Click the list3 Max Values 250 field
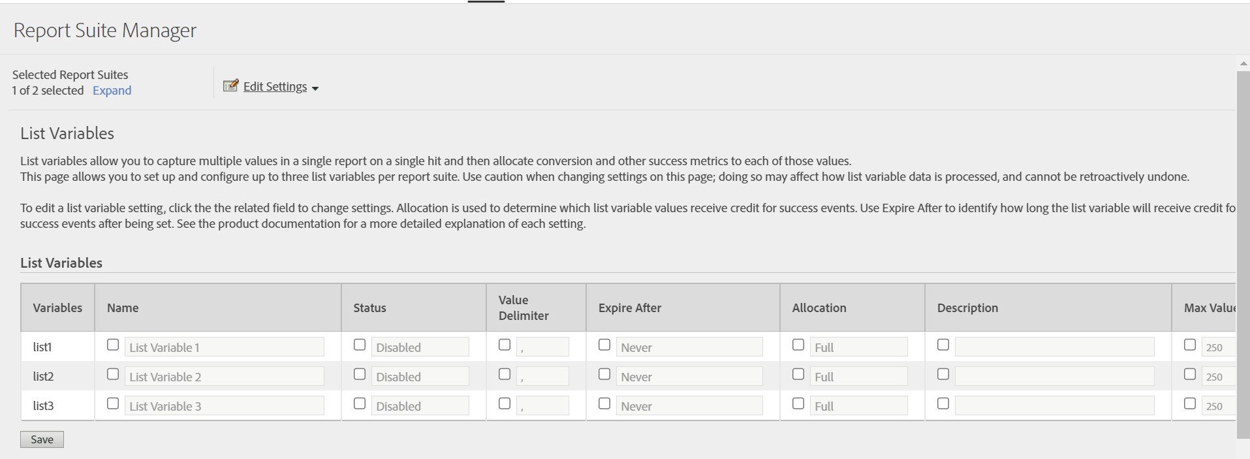This screenshot has width=1250, height=459. [x=1218, y=406]
